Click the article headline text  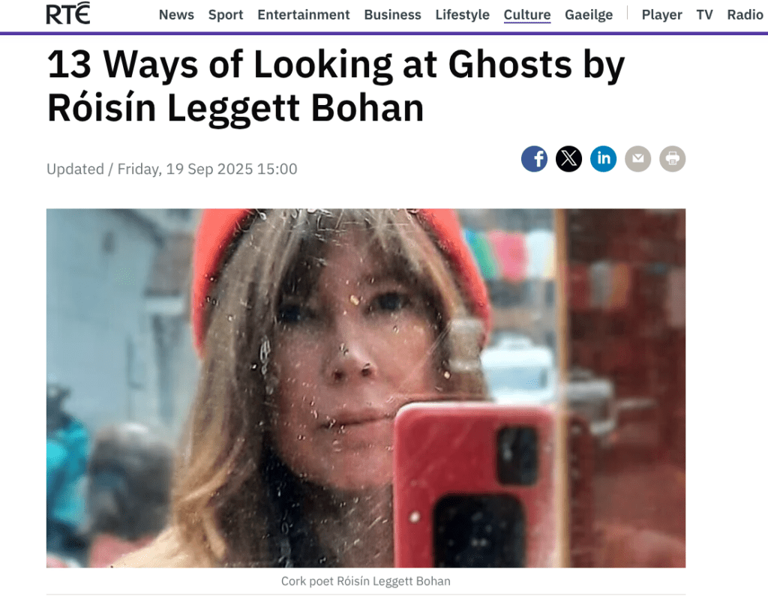click(336, 86)
